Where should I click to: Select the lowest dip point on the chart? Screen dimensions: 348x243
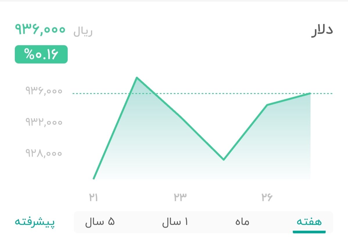224,159
